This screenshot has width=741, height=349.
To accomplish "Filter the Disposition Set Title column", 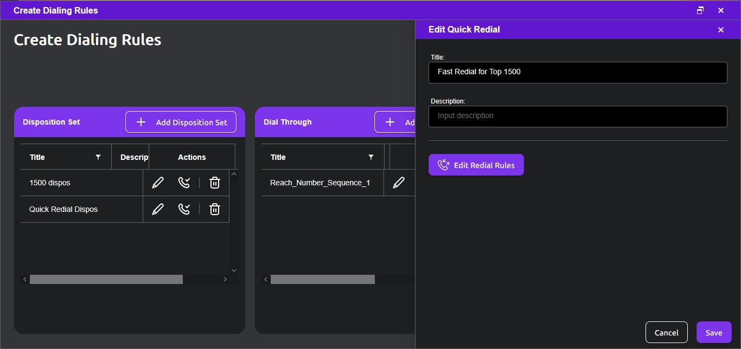I will (x=98, y=157).
